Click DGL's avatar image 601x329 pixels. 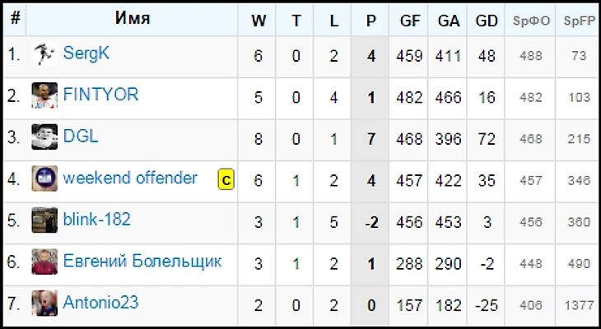[x=44, y=137]
